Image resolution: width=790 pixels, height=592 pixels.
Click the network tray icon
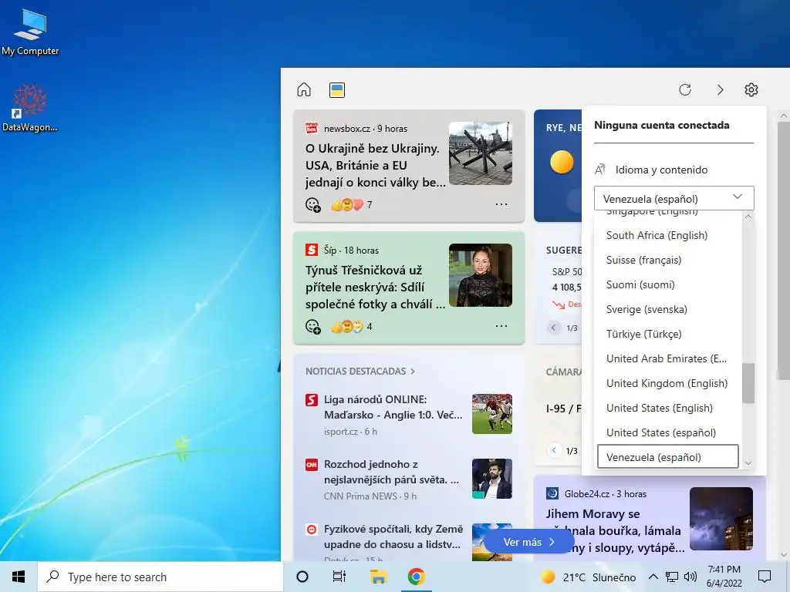(672, 577)
